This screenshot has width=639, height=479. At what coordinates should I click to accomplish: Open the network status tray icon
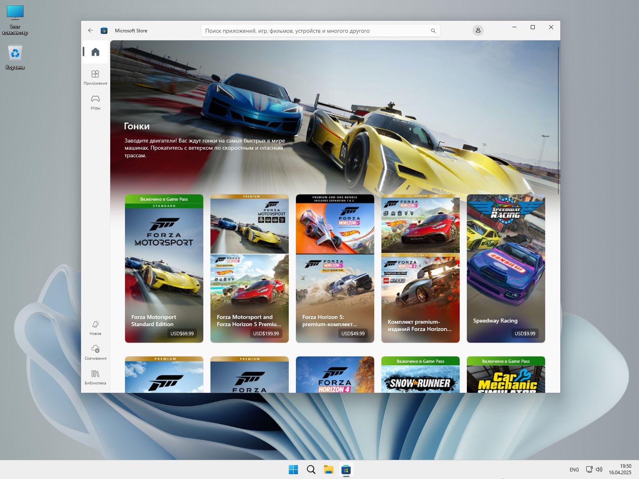point(589,469)
